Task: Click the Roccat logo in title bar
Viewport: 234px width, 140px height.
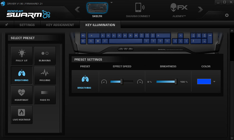Action: [x=3, y=3]
